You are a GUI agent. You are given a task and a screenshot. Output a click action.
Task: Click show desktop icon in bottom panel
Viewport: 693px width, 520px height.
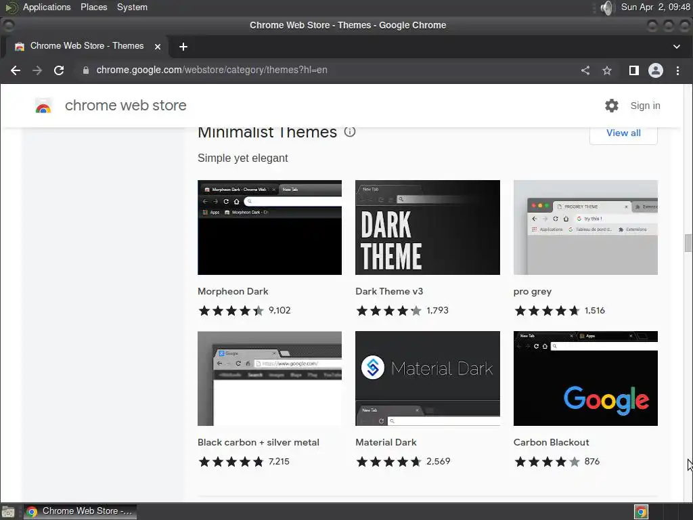tap(8, 512)
